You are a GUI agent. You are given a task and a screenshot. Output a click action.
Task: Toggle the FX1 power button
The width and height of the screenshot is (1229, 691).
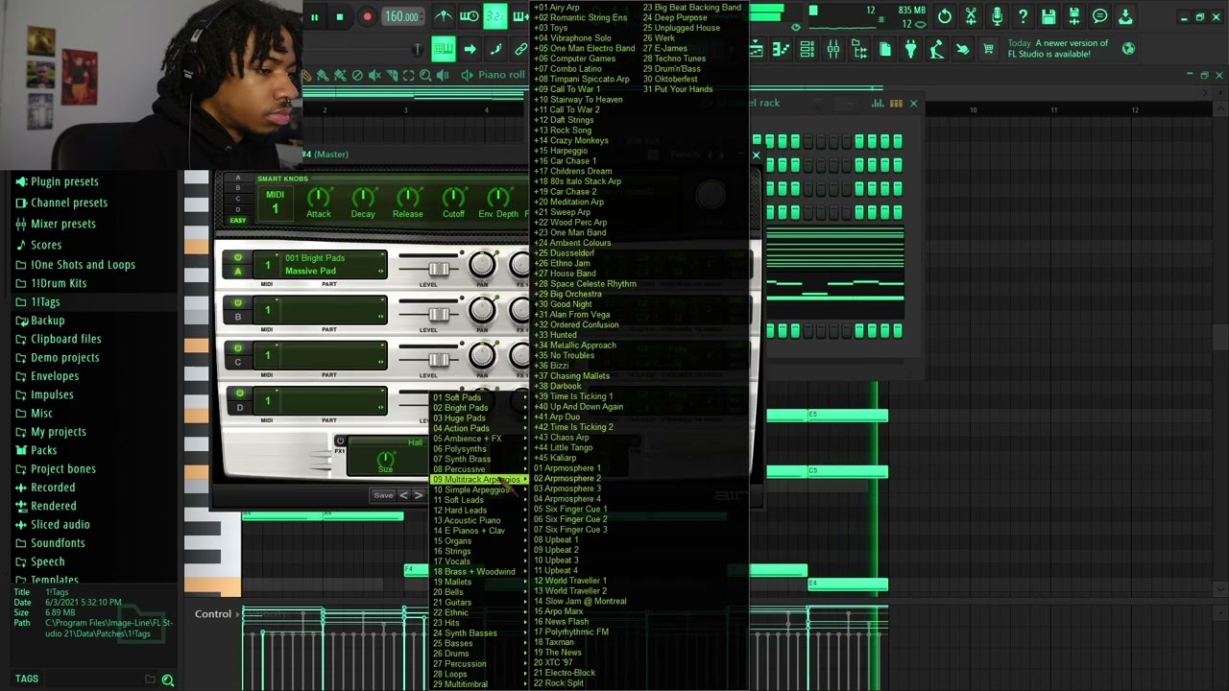(x=340, y=441)
